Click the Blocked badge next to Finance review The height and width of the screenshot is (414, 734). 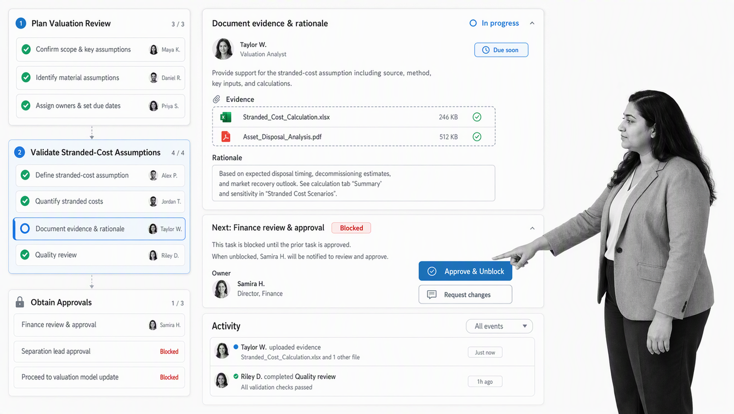tap(351, 228)
